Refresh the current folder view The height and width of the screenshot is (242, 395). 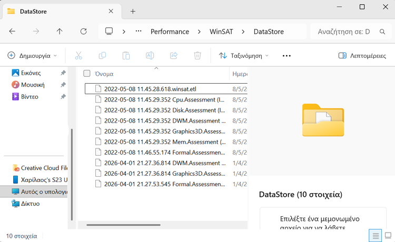[83, 32]
